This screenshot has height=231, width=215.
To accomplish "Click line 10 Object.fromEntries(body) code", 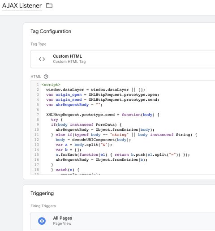I will [x=105, y=130].
